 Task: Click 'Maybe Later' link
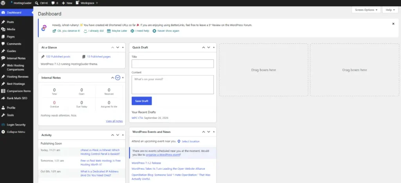(117, 31)
